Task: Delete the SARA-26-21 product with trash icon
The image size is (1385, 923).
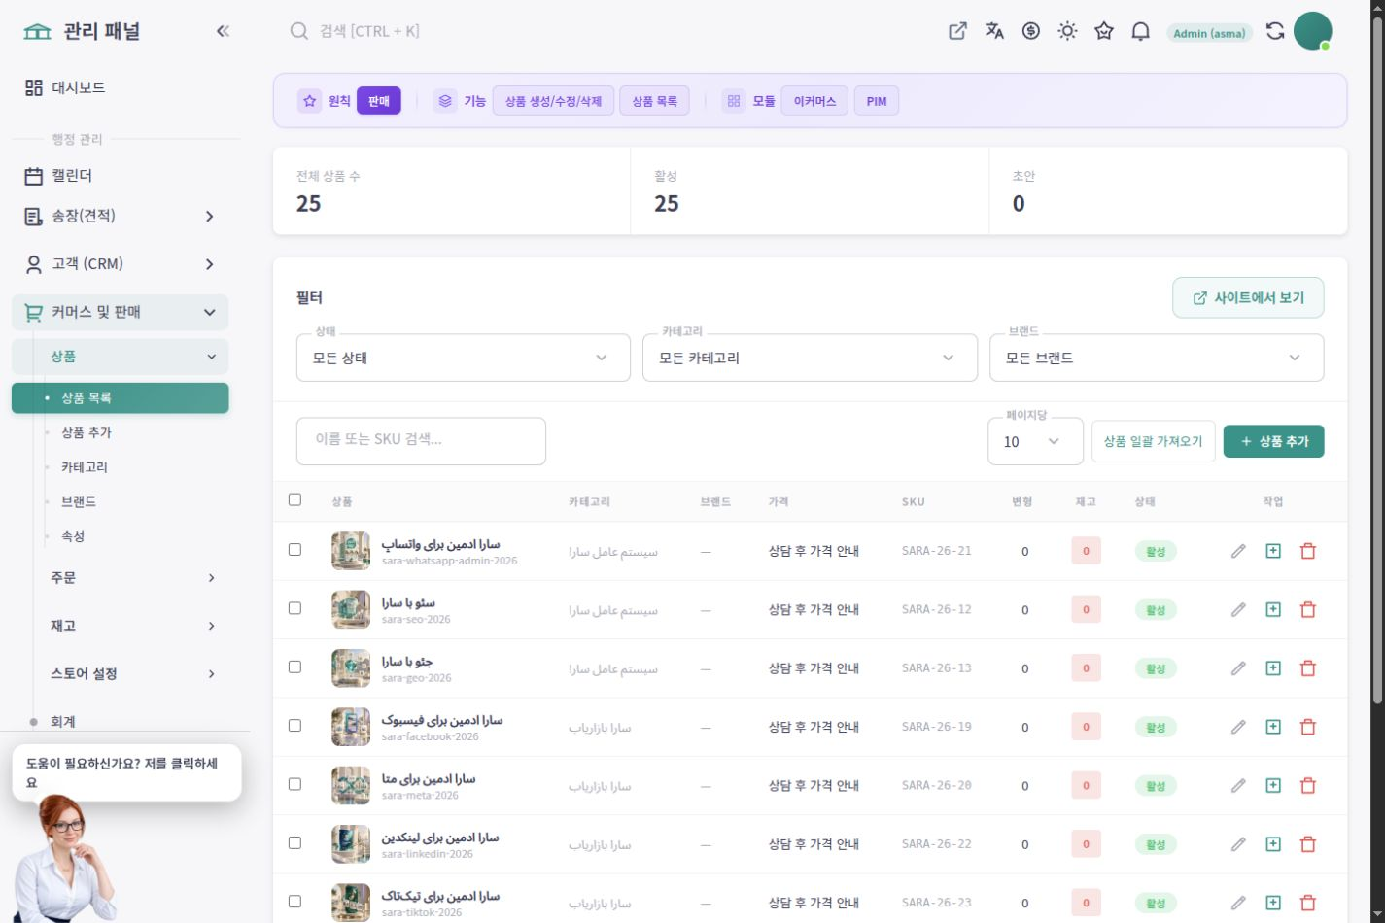Action: coord(1308,551)
